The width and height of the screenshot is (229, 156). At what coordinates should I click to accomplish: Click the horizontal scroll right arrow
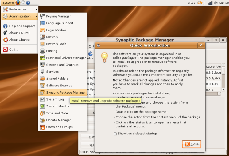pyautogui.click(x=219, y=94)
